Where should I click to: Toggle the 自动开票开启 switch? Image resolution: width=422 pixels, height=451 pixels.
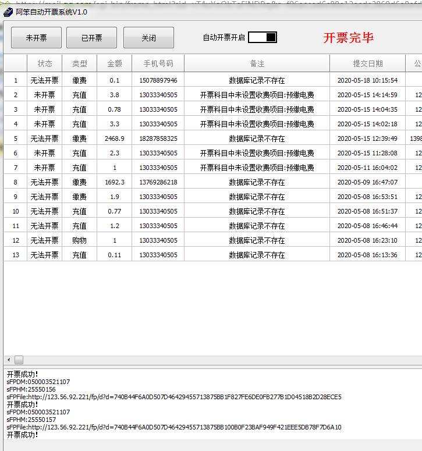tap(263, 37)
